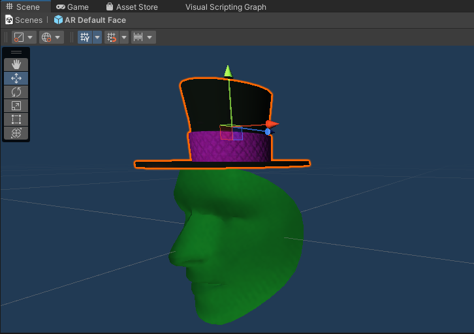Select the Move tool
This screenshot has width=474, height=334.
16,78
